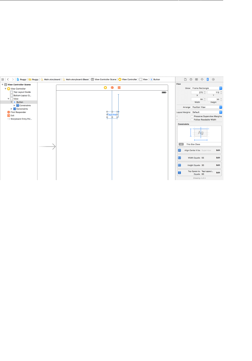Click Top Space constraint icon
Screen dimensions: 252x361
[179, 173]
